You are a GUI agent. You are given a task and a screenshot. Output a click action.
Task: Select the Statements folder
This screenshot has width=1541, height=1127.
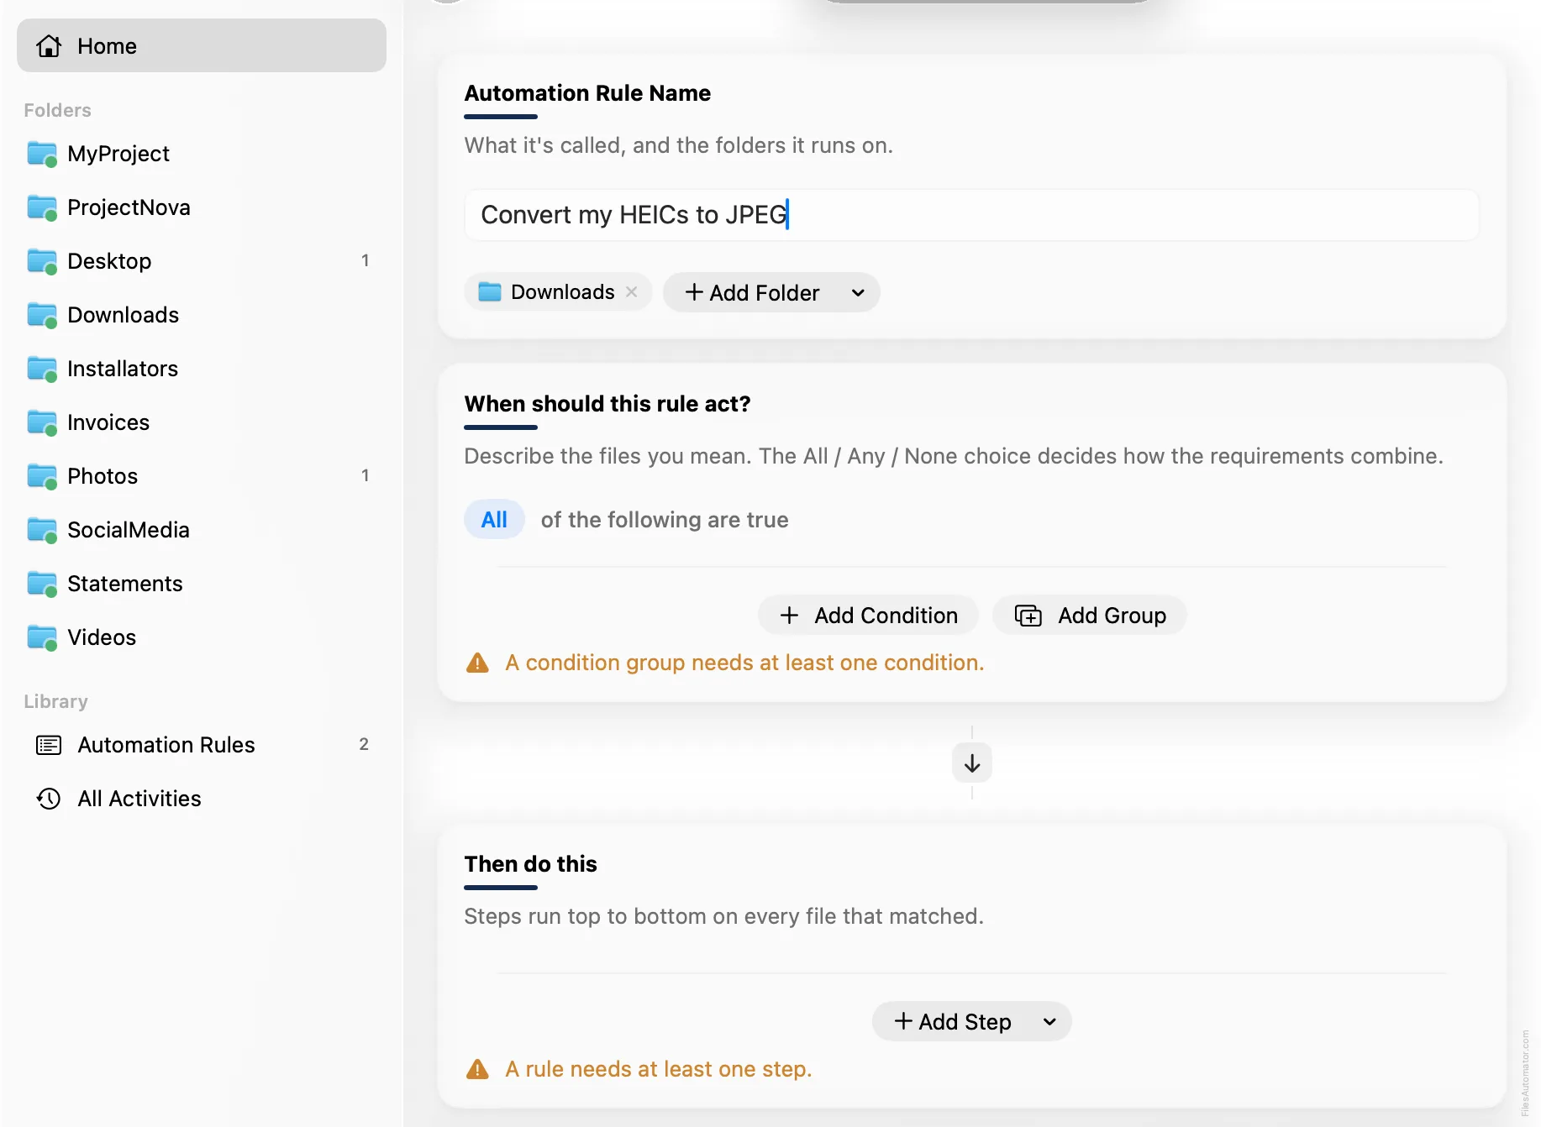(202, 584)
